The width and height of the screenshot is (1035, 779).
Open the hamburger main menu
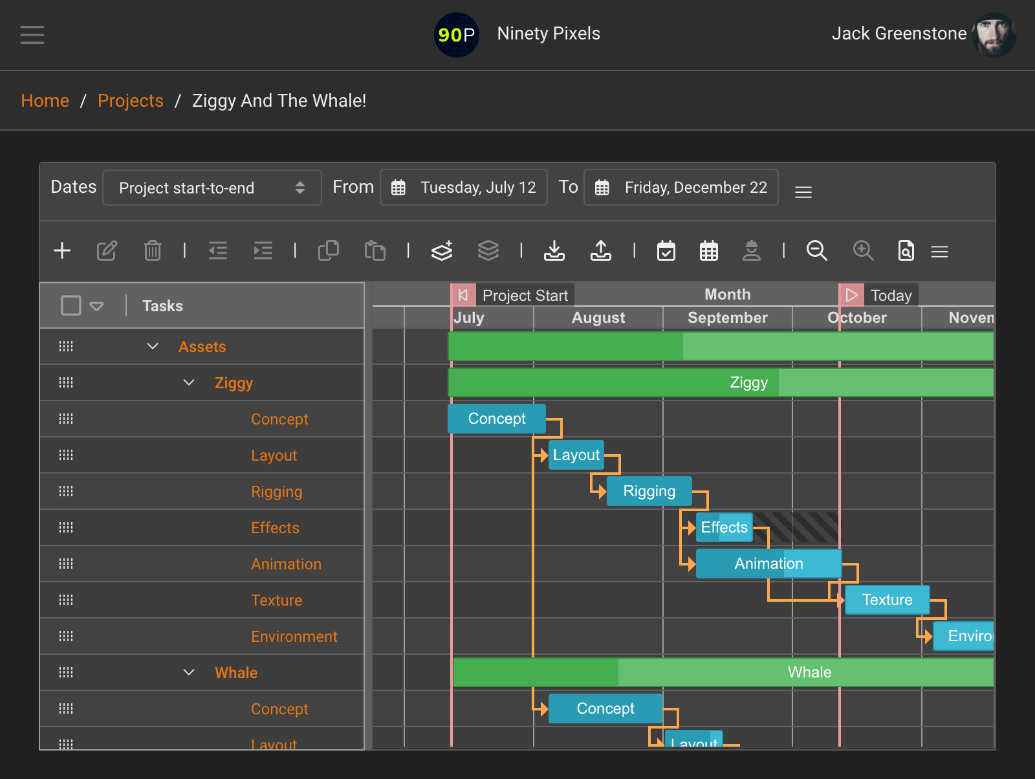click(x=32, y=34)
